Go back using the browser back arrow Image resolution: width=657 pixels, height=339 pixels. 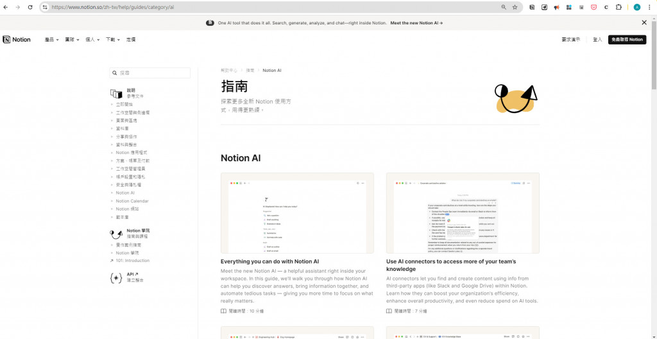pyautogui.click(x=5, y=7)
